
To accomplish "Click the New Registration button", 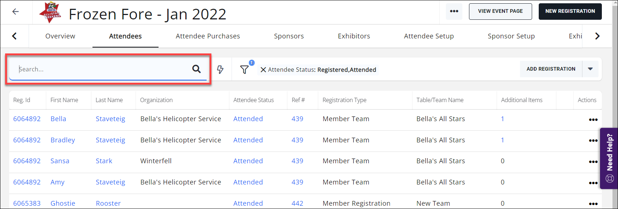I will tap(570, 11).
